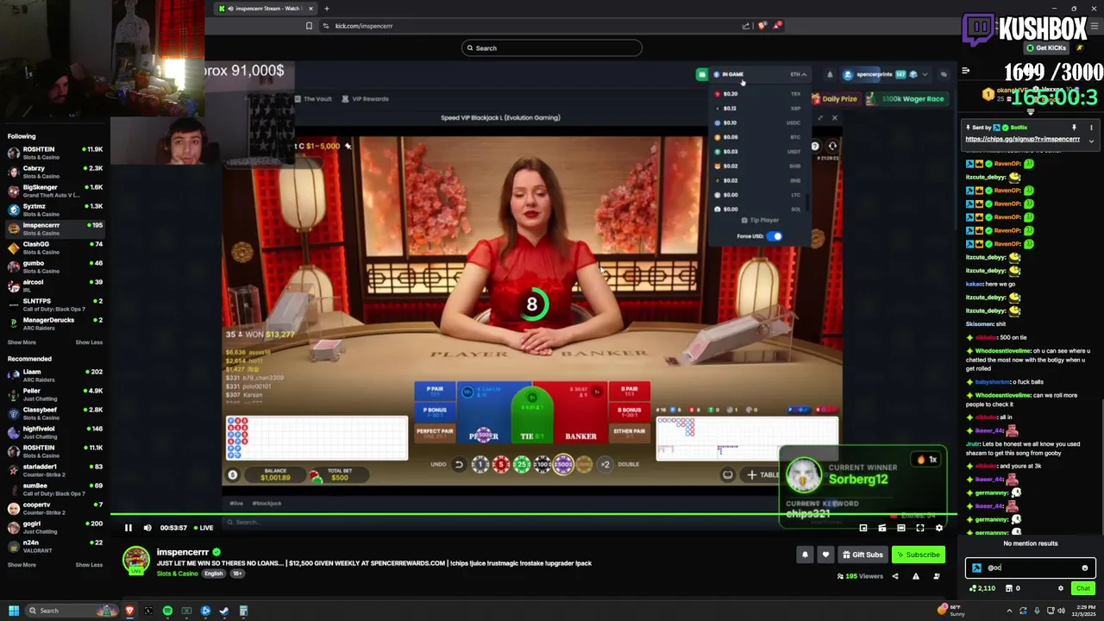Image resolution: width=1104 pixels, height=621 pixels.
Task: Open Cabrzy channel in sidebar
Action: tap(55, 172)
